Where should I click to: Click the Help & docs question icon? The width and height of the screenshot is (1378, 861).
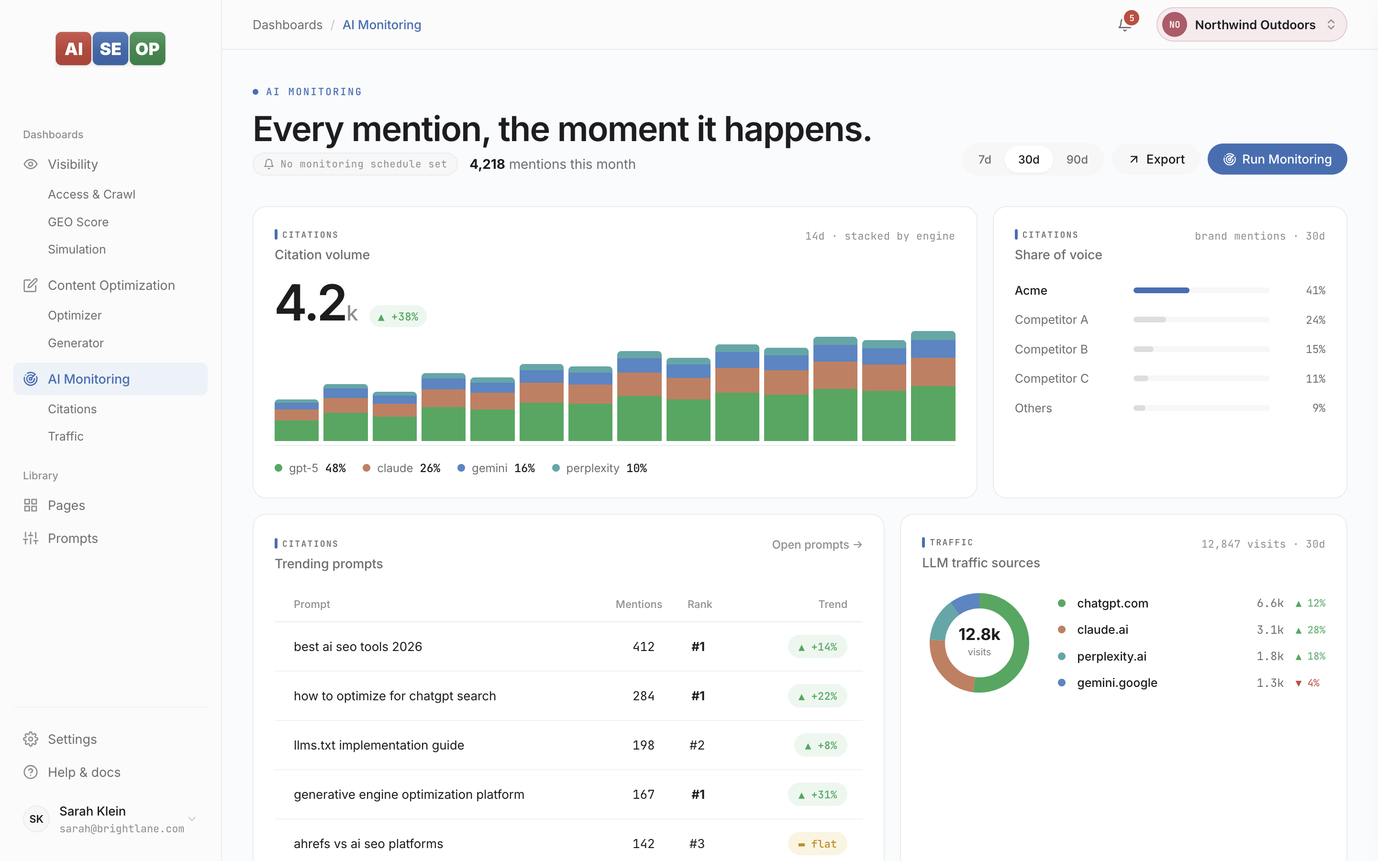pos(31,772)
